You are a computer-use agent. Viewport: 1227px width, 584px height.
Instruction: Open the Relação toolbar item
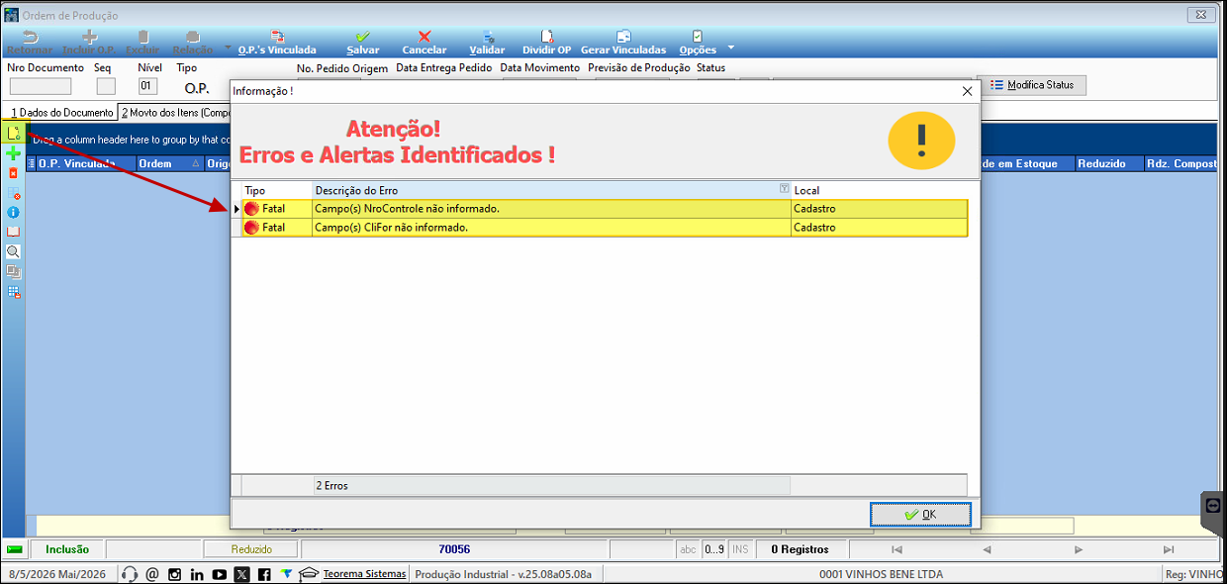coord(192,43)
